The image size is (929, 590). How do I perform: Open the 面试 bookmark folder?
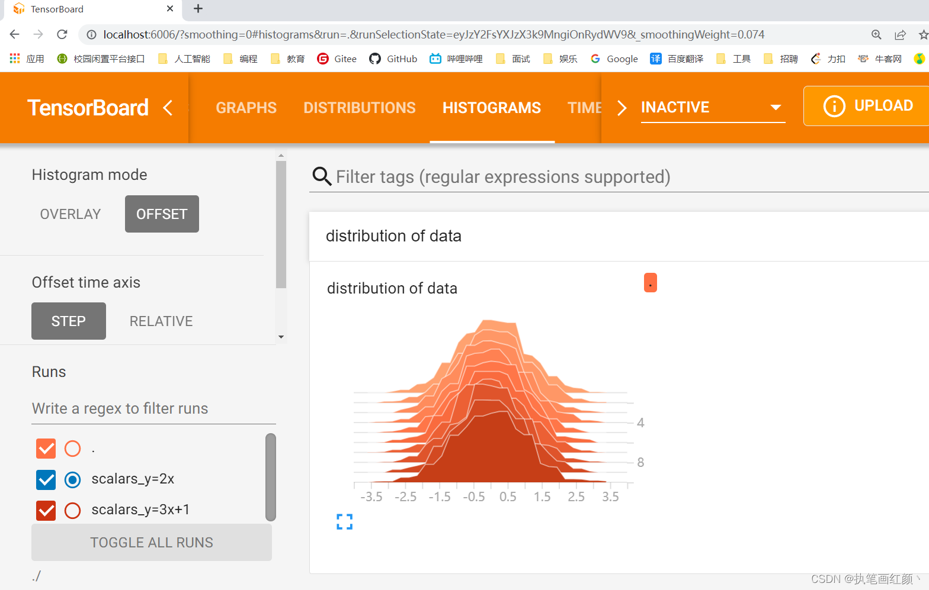[x=513, y=59]
